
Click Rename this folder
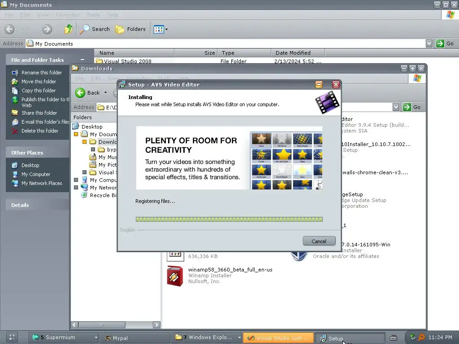click(42, 73)
